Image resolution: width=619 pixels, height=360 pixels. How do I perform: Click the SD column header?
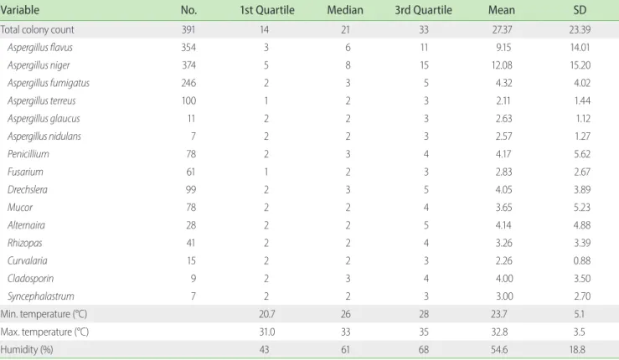point(580,10)
